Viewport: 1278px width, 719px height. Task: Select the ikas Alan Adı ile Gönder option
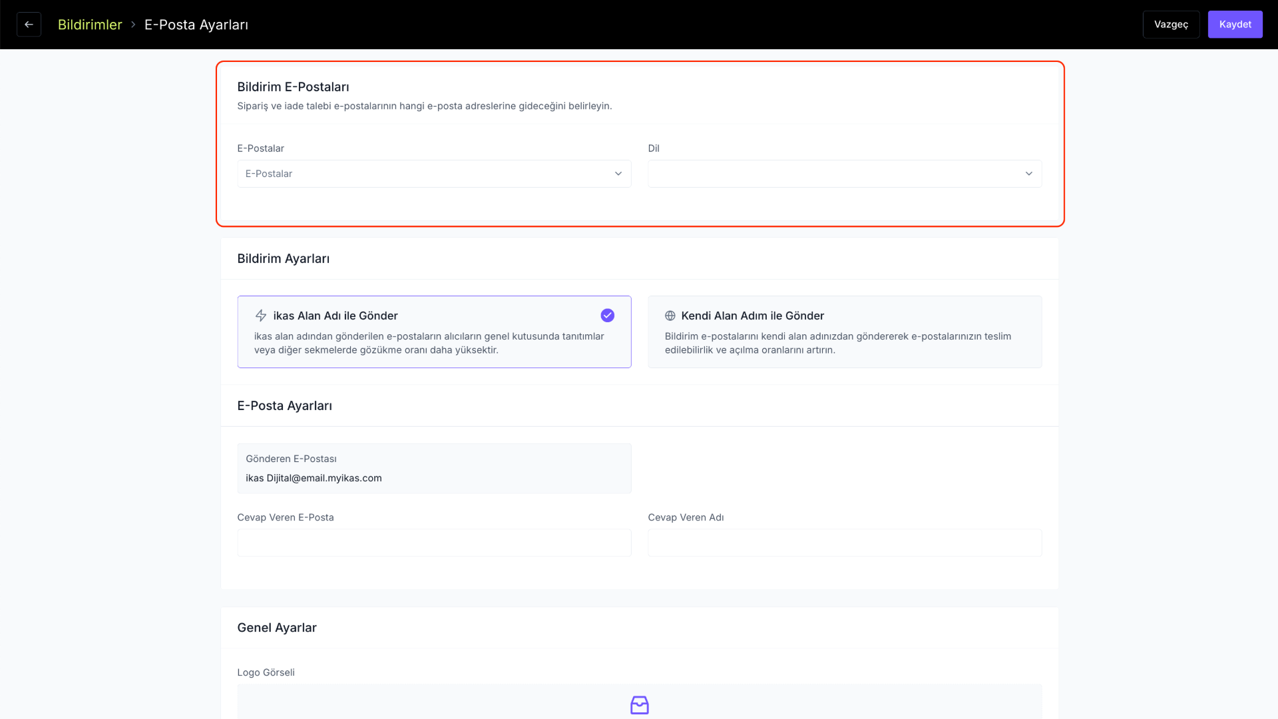(434, 332)
